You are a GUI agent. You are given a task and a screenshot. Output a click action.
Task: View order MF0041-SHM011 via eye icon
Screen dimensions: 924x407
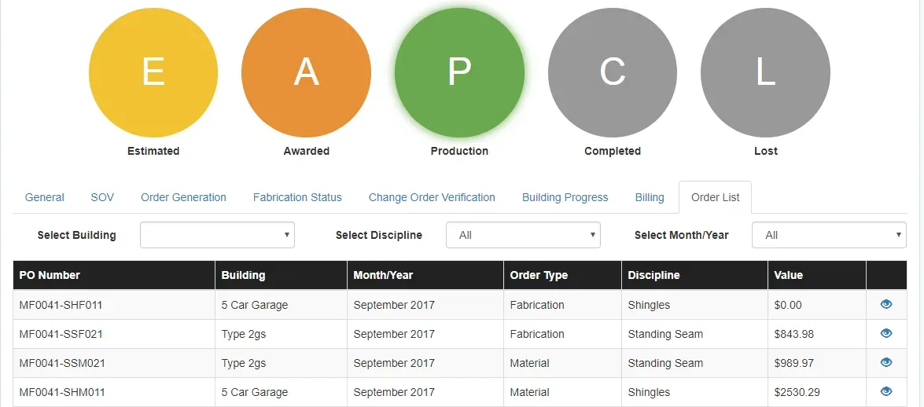point(885,390)
